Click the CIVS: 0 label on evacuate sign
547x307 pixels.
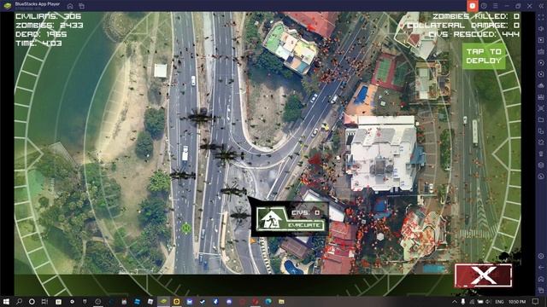pos(306,212)
